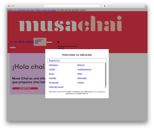Click the browser reload icon
154x130 pixels.
click(100, 6)
